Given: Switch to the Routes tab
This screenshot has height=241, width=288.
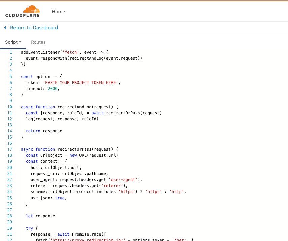Looking at the screenshot, I should [x=38, y=42].
